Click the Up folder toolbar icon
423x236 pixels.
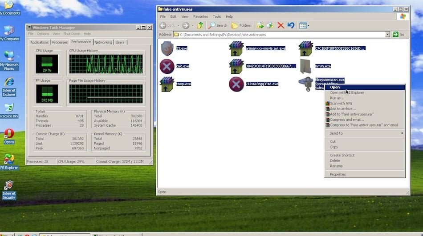200,25
